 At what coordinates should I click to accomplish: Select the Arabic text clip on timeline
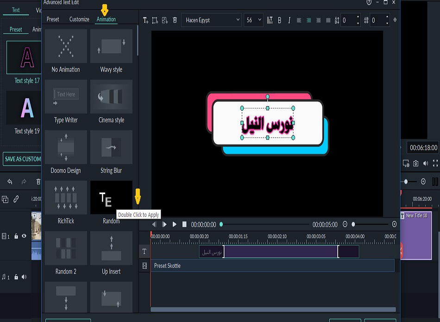pos(279,252)
